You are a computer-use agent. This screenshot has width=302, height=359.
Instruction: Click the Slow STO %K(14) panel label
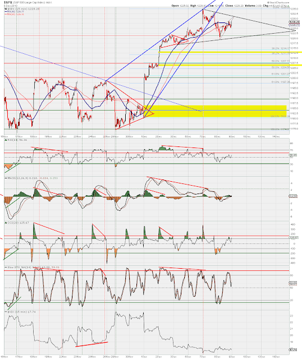pyautogui.click(x=33, y=267)
